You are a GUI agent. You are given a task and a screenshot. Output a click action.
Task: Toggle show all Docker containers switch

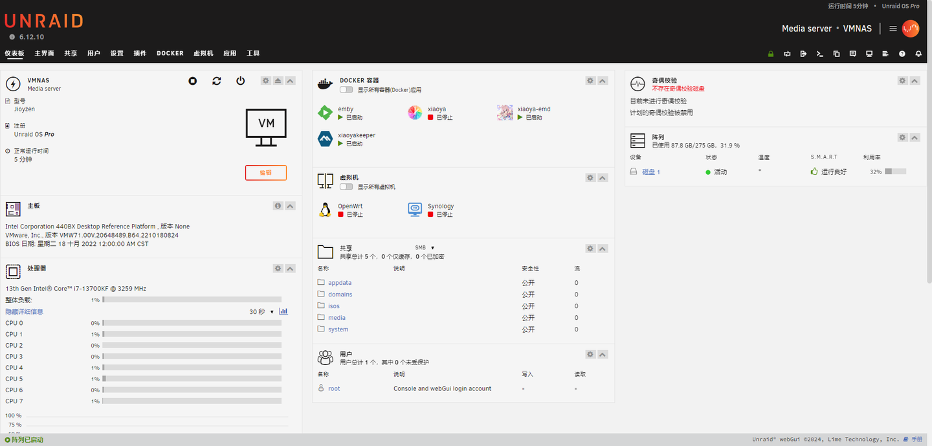346,89
